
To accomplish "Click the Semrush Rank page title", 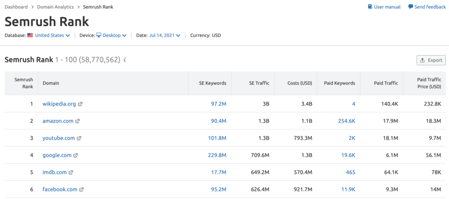I will click(x=47, y=22).
